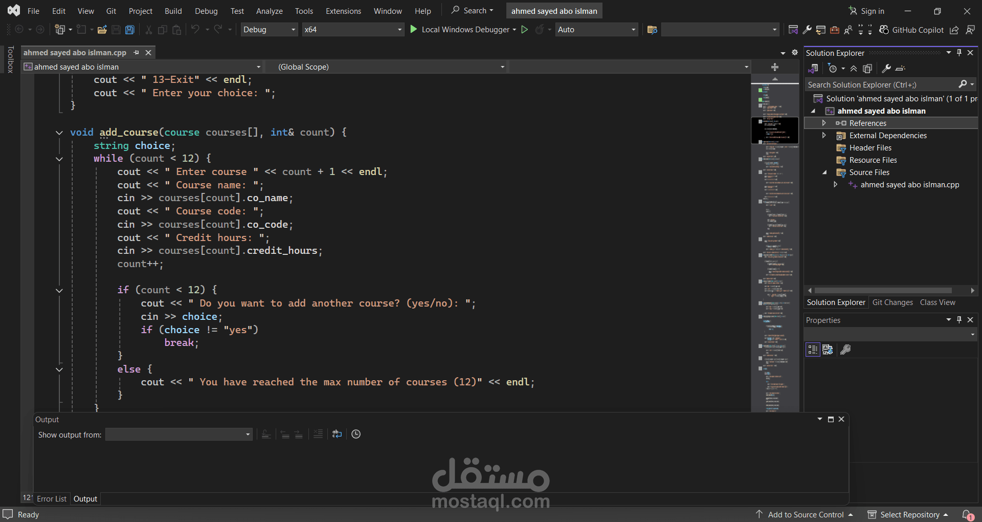Image resolution: width=982 pixels, height=522 pixels.
Task: Click the Open File folder icon
Action: pos(102,30)
